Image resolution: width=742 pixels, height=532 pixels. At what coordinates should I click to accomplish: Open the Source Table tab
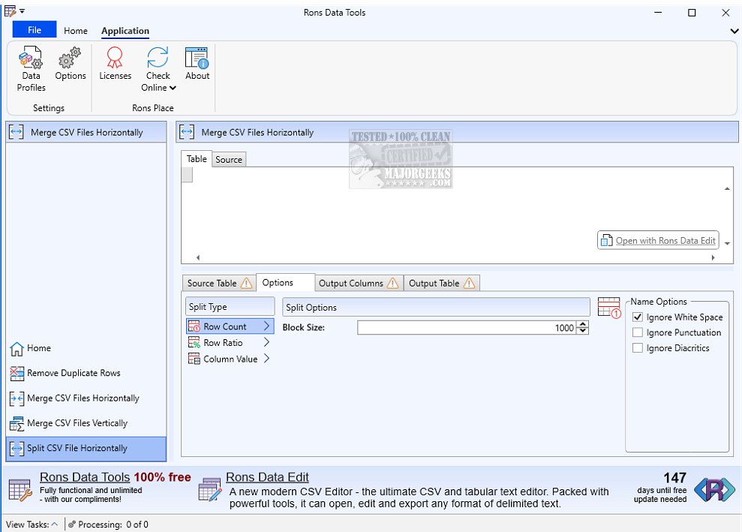tap(219, 283)
